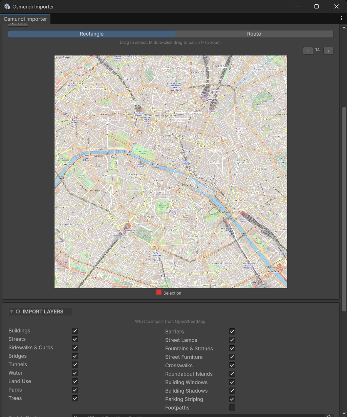Collapse the IMPORT LAYERS section
This screenshot has height=417, width=347.
[x=11, y=311]
